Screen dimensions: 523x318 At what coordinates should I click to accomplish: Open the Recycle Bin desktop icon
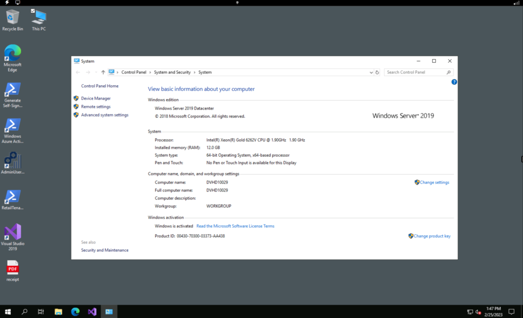(x=13, y=20)
